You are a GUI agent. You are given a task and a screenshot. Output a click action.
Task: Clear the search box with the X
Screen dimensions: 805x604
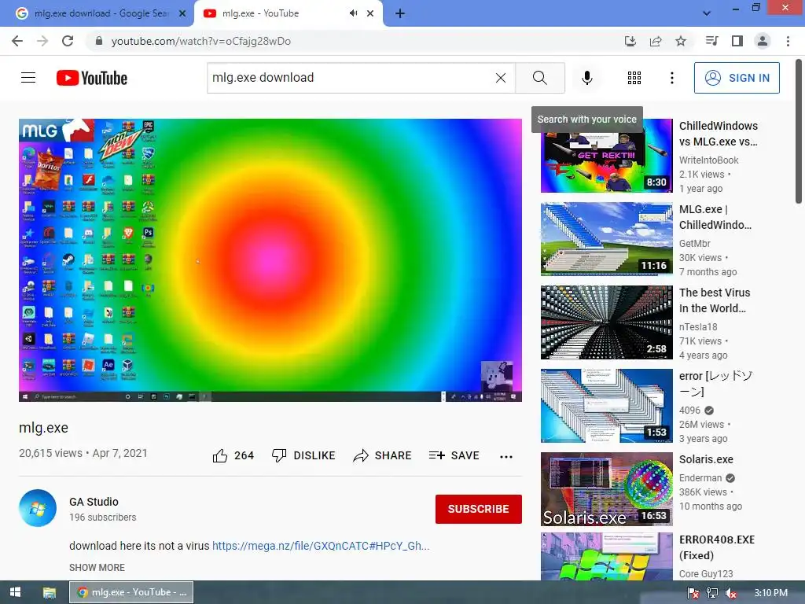(x=501, y=78)
